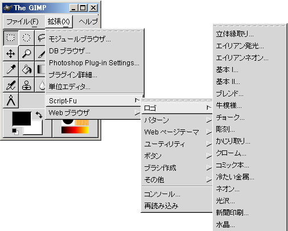Expand the ユーティリティ submenu
This screenshot has width=288, height=231.
(177, 144)
